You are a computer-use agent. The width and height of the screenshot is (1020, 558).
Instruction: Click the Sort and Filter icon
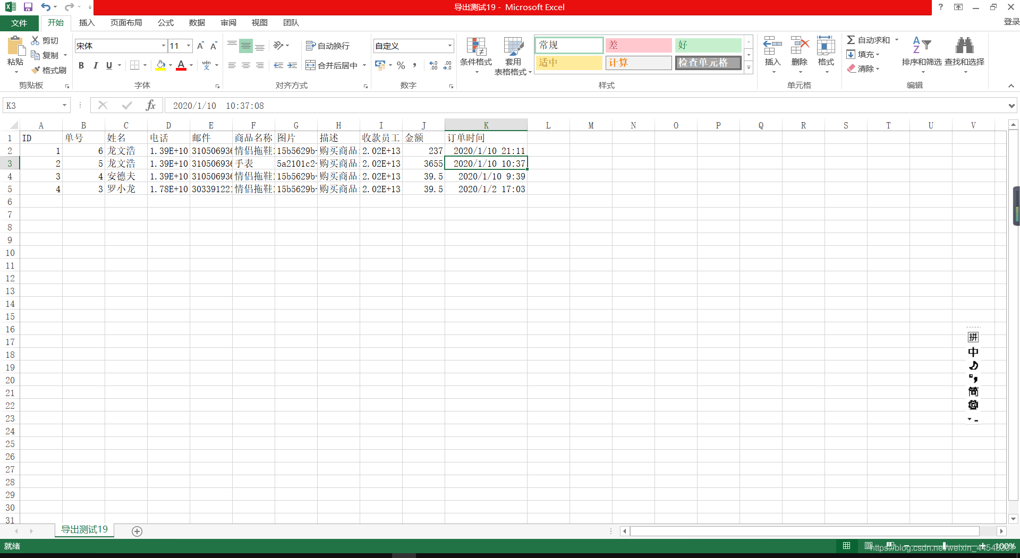922,46
